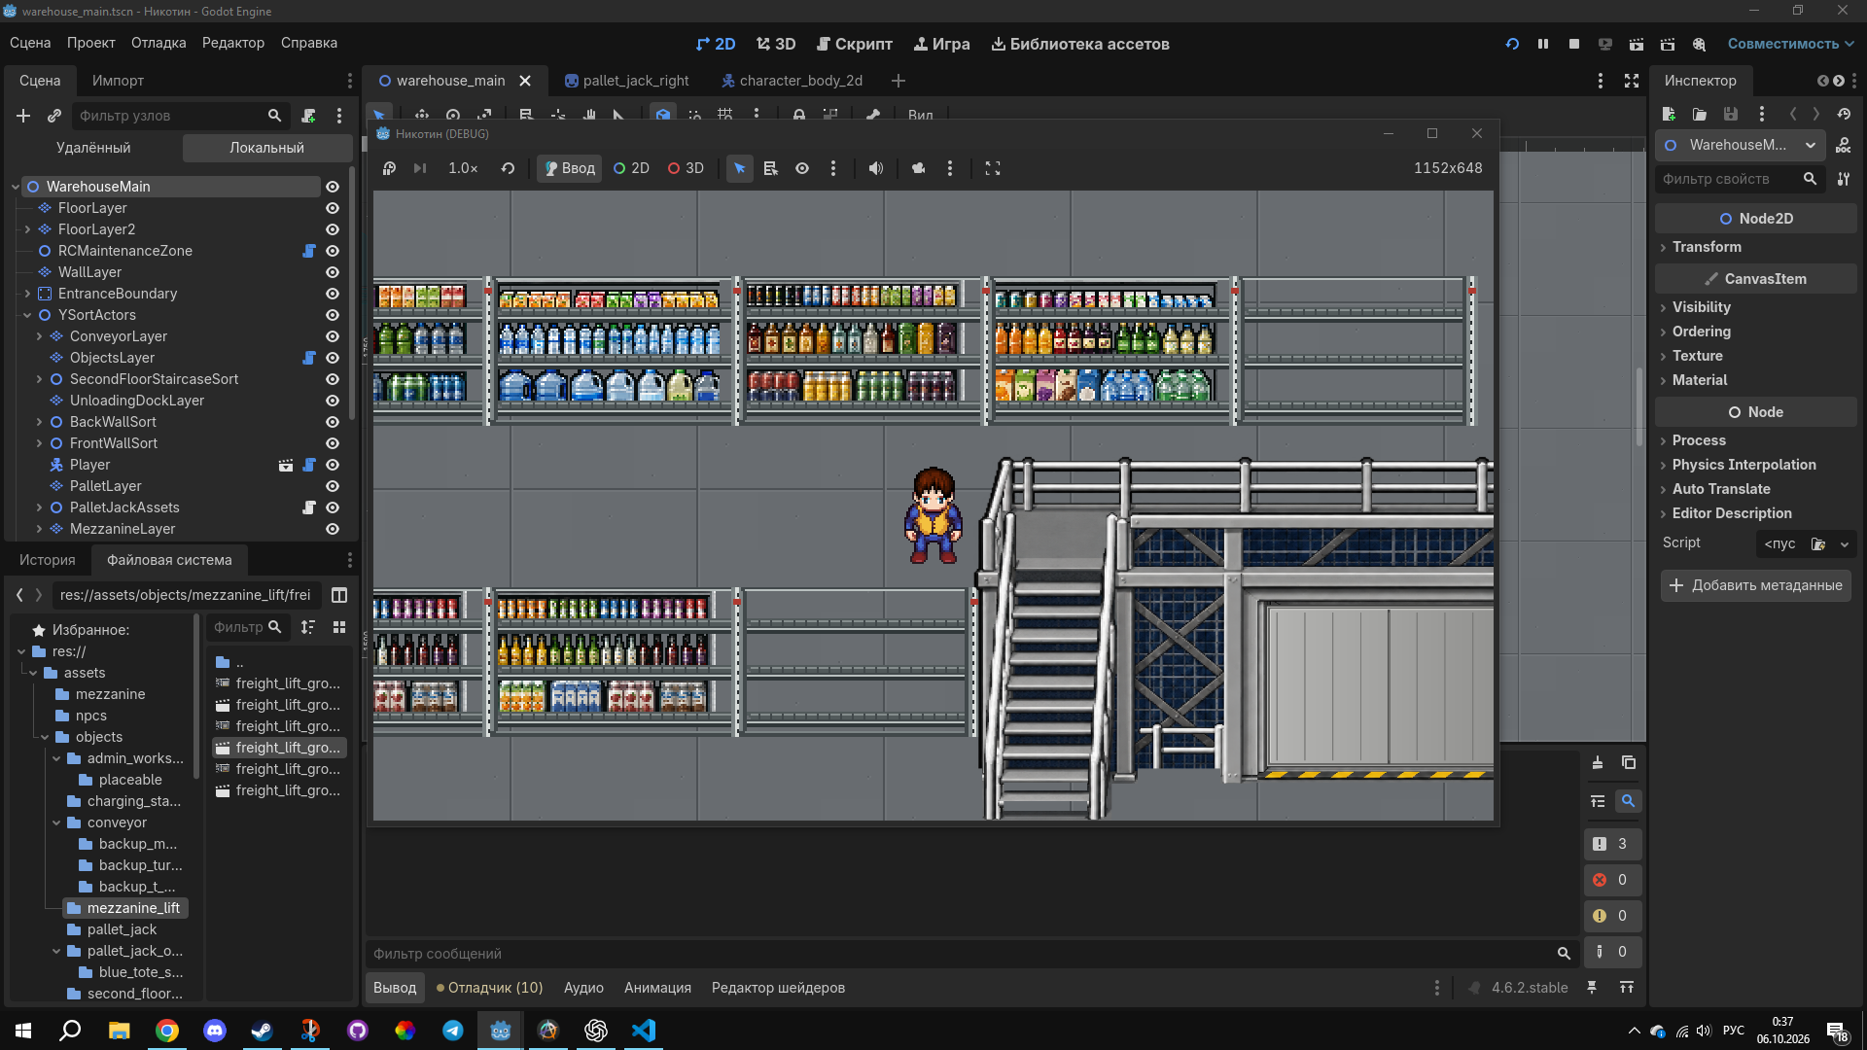Stop the running project
The width and height of the screenshot is (1867, 1050).
[1574, 44]
